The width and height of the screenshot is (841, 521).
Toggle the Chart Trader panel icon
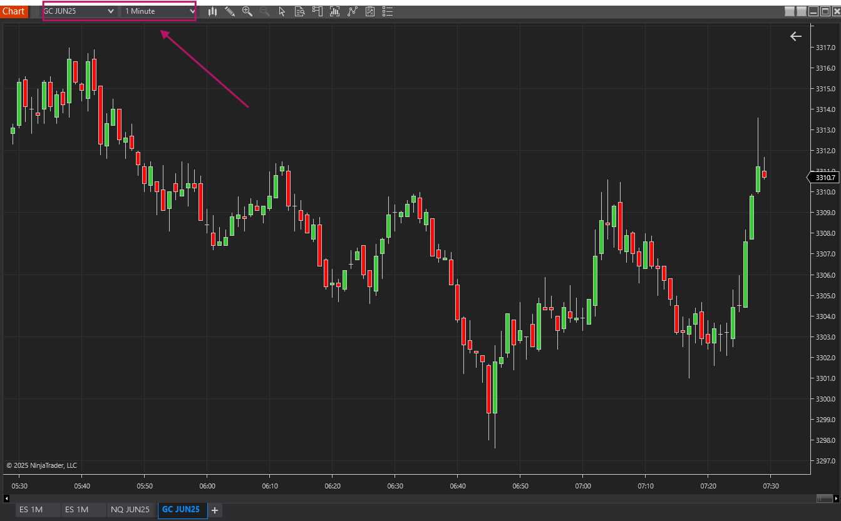[317, 11]
